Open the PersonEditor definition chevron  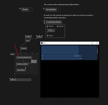click(x=59, y=10)
